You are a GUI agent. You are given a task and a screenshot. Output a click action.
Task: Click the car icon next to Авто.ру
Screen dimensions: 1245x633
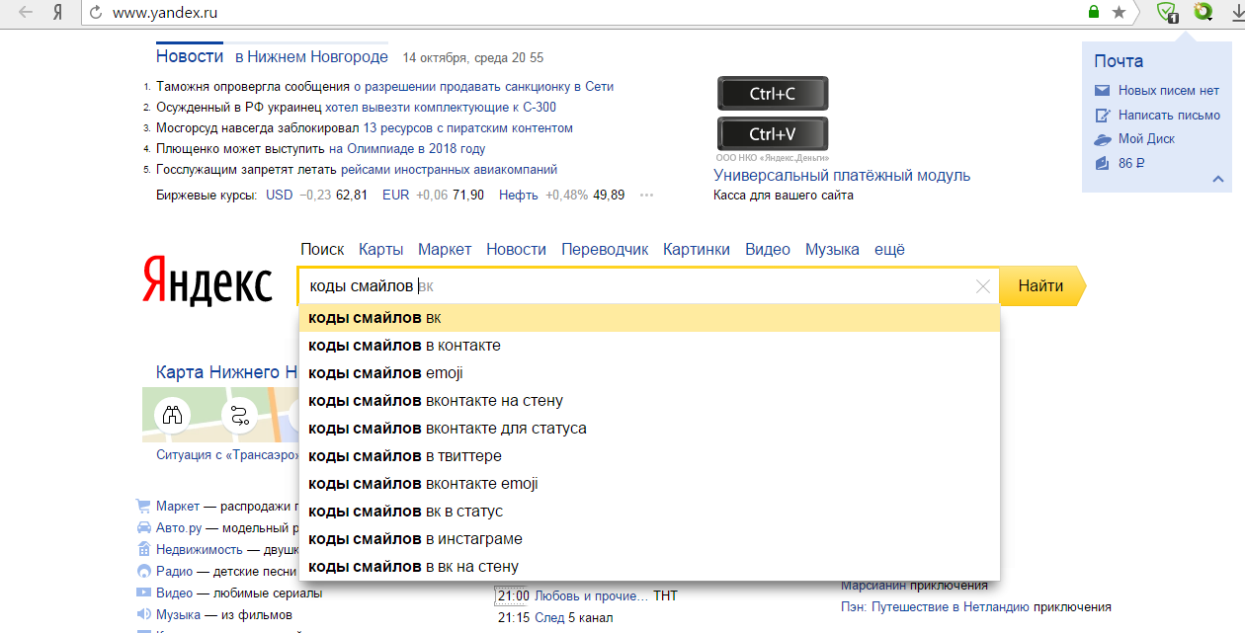pyautogui.click(x=144, y=527)
